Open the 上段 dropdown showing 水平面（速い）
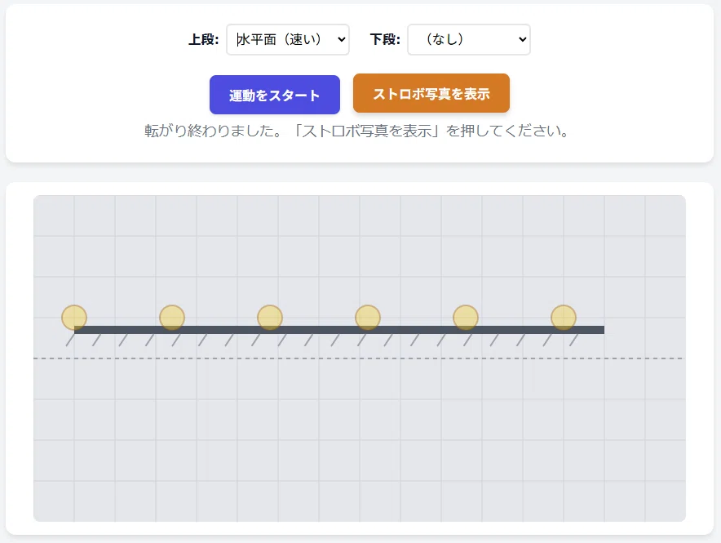The image size is (721, 543). pos(288,39)
